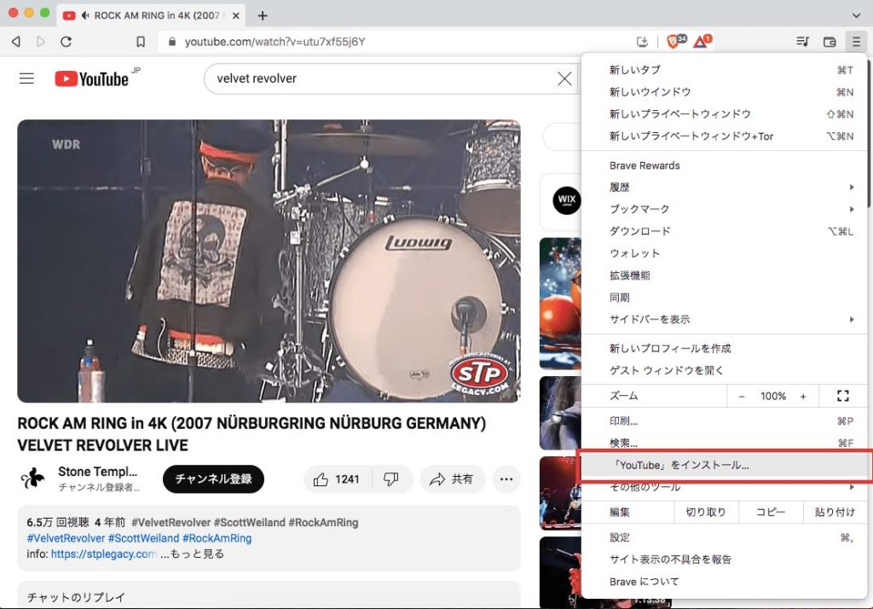Select 検索... menu item
This screenshot has width=873, height=609.
[724, 443]
